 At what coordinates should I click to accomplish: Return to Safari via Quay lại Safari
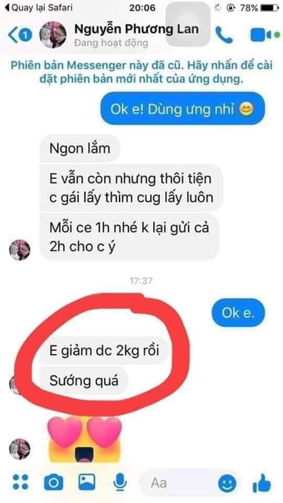39,8
